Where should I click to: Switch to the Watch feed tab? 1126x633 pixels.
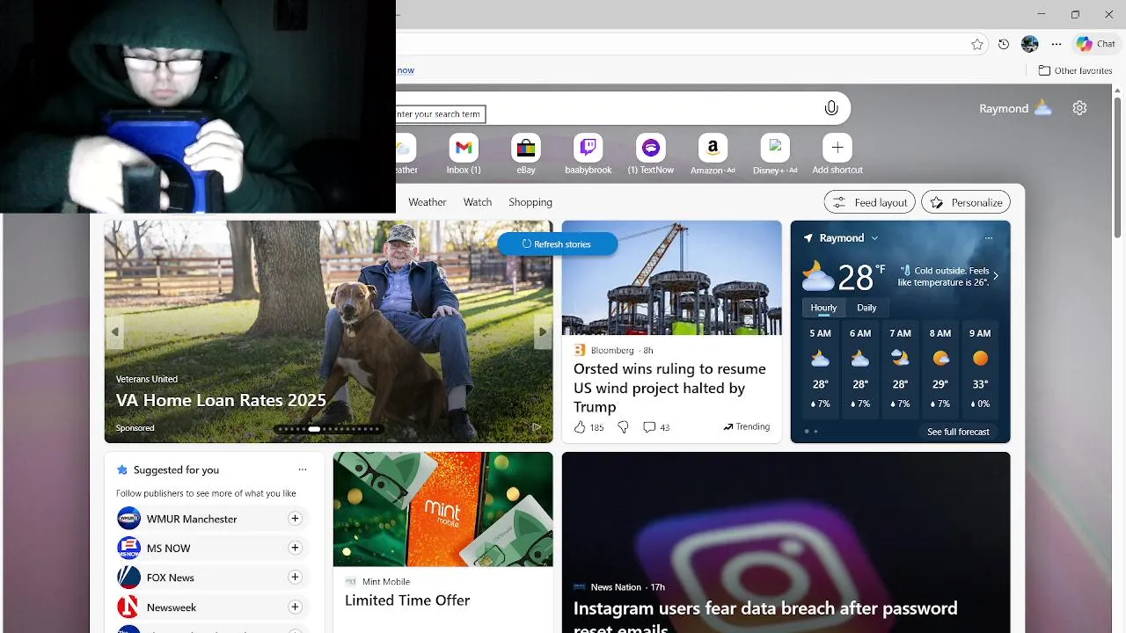tap(478, 202)
